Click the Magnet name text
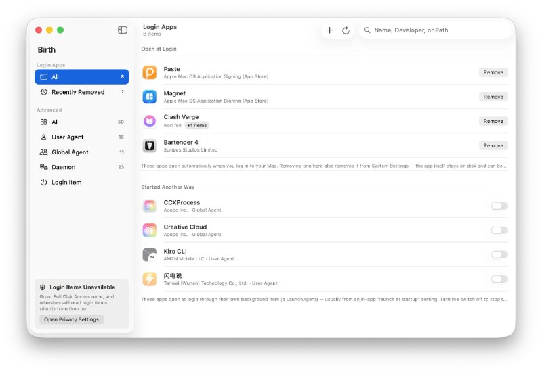 pos(175,93)
